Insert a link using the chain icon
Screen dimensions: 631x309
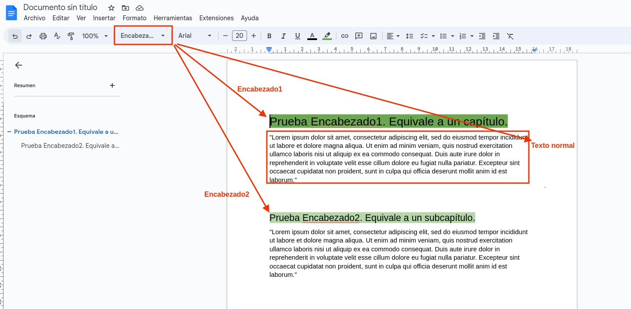pos(345,36)
